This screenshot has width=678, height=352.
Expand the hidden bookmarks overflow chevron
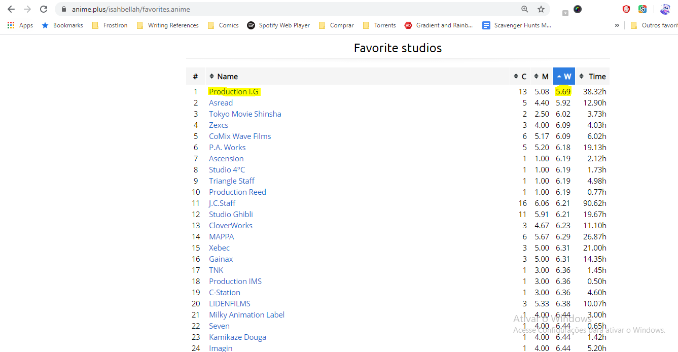click(617, 25)
